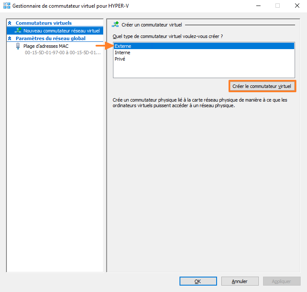
Task: Select Nouveau commutateur réseau virtuel in tree
Action: pyautogui.click(x=61, y=31)
